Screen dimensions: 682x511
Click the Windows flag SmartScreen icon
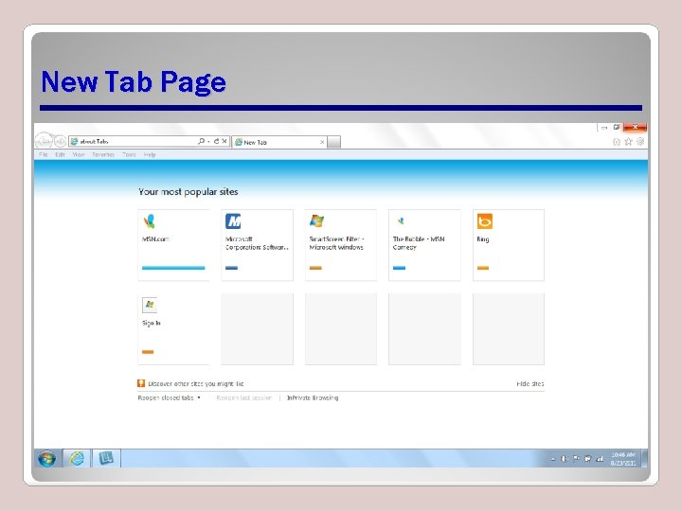(x=316, y=220)
